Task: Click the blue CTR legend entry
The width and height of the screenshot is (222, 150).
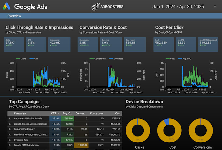Action: [34, 59]
